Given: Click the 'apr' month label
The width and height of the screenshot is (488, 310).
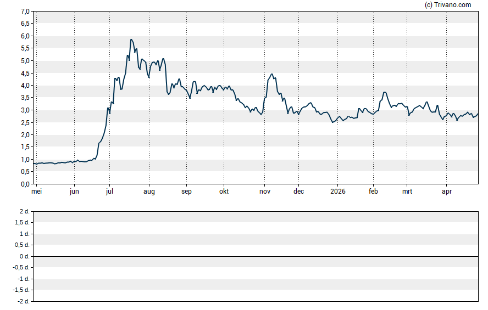Looking at the screenshot, I should (446, 191).
